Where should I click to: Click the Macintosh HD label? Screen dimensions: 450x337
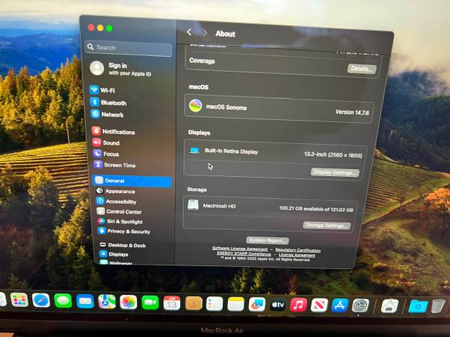pyautogui.click(x=219, y=206)
